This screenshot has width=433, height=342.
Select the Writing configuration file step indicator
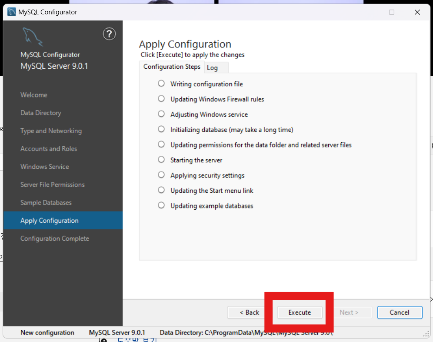point(161,84)
